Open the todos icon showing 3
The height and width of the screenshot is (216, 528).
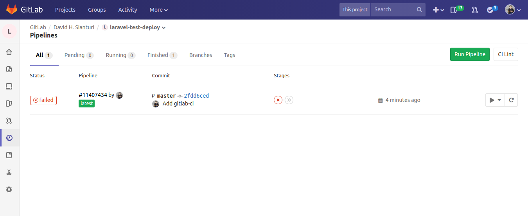click(492, 9)
